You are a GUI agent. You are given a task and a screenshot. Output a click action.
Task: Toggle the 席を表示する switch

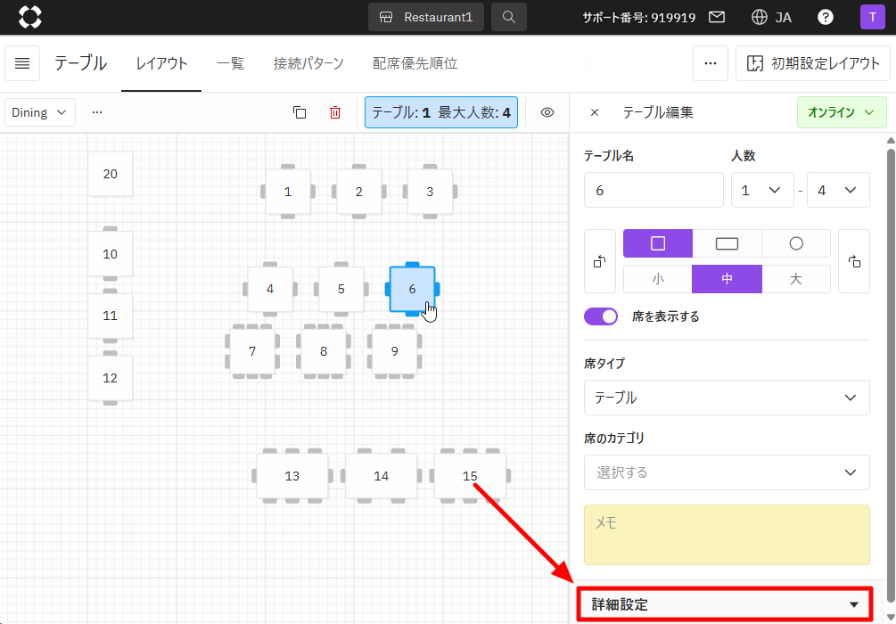pos(601,316)
